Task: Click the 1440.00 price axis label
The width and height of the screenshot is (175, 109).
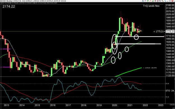Action: (x=170, y=54)
